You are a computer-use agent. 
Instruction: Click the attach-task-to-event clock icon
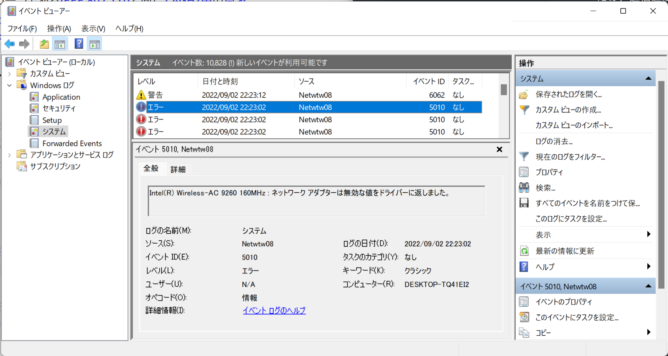point(524,317)
